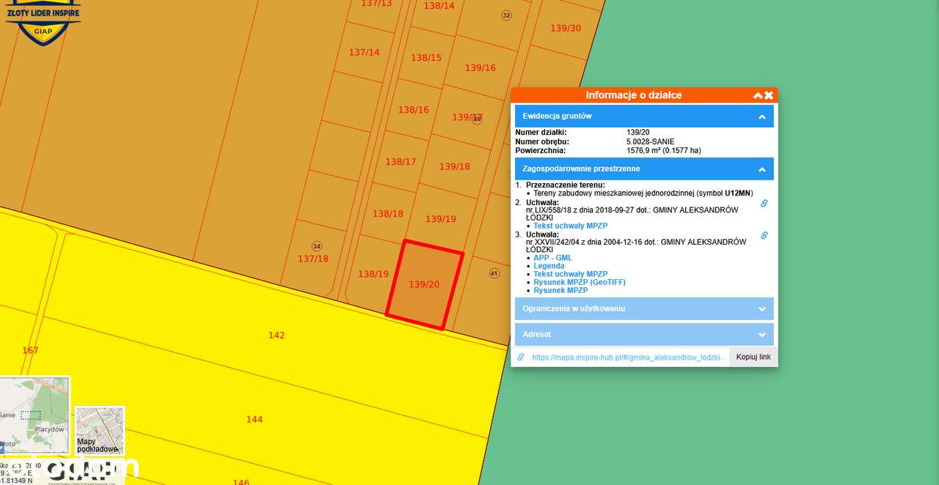The height and width of the screenshot is (485, 939).
Task: Expand the Ograniczenia w użytkowaniu section
Action: 644,308
